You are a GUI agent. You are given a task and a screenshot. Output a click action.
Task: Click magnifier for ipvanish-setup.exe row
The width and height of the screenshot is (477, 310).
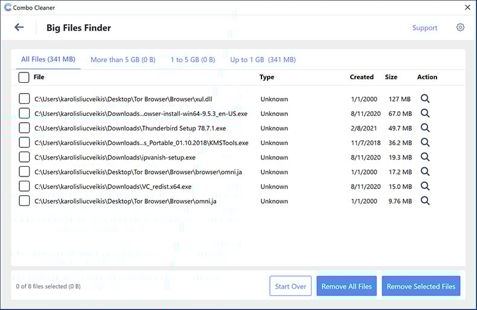[x=425, y=157]
